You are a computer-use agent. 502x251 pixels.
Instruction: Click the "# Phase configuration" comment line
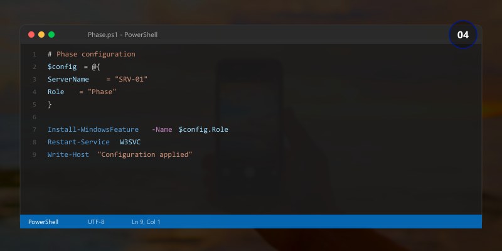[x=91, y=54]
